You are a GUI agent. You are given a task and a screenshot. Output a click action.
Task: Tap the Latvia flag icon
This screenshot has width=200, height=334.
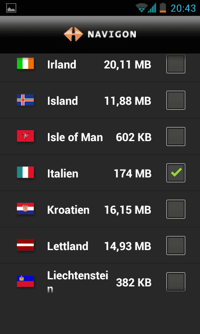pyautogui.click(x=25, y=245)
